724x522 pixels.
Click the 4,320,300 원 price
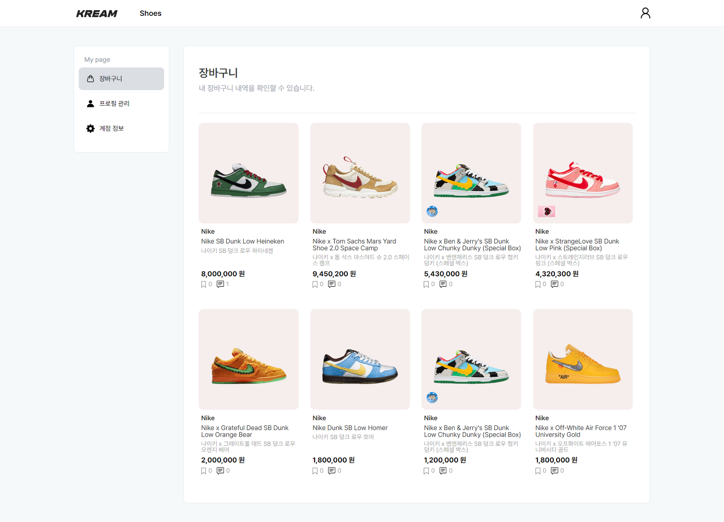tap(557, 274)
